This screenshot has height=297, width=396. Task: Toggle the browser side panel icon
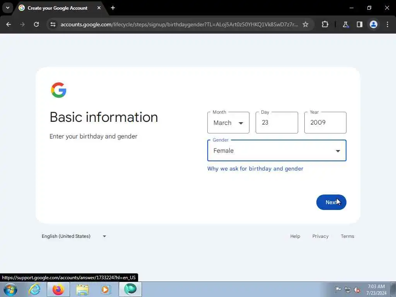point(359,24)
